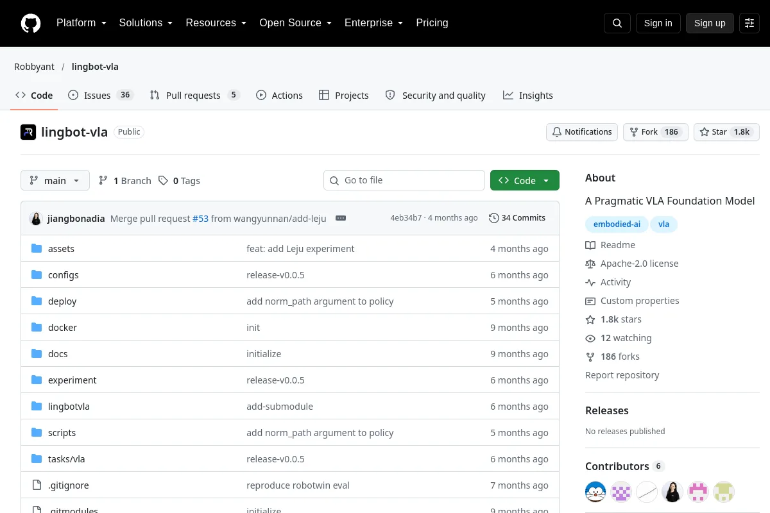Select the embodied-ai topic tag
Image resolution: width=770 pixels, height=513 pixels.
tap(617, 224)
